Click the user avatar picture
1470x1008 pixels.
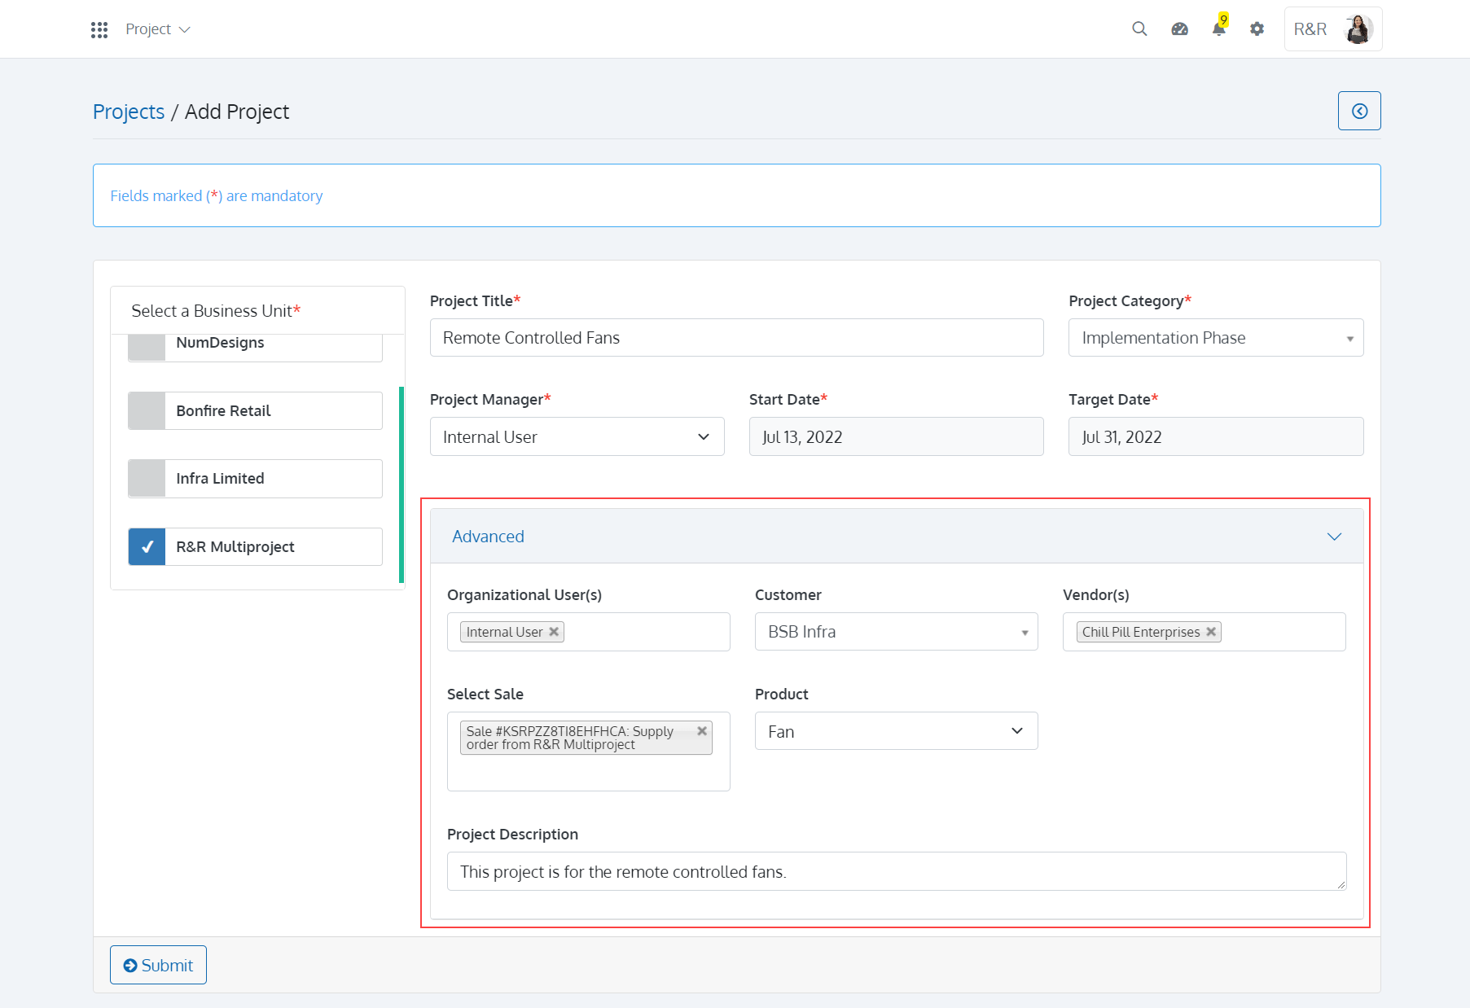1358,29
